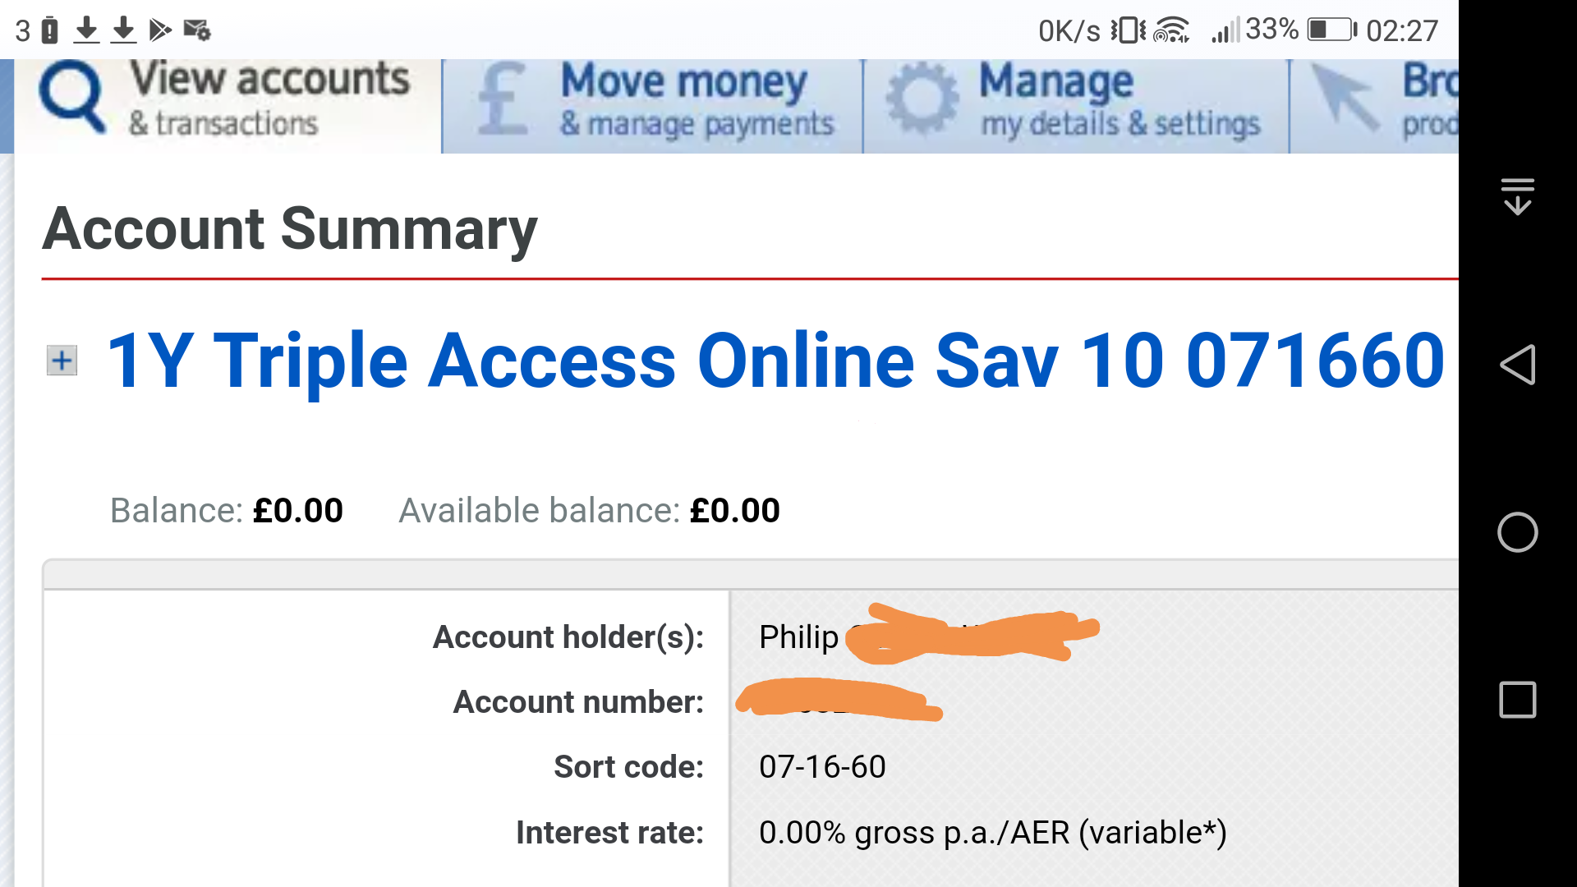Click the Interest rate value text
The height and width of the screenshot is (887, 1577).
(x=993, y=833)
